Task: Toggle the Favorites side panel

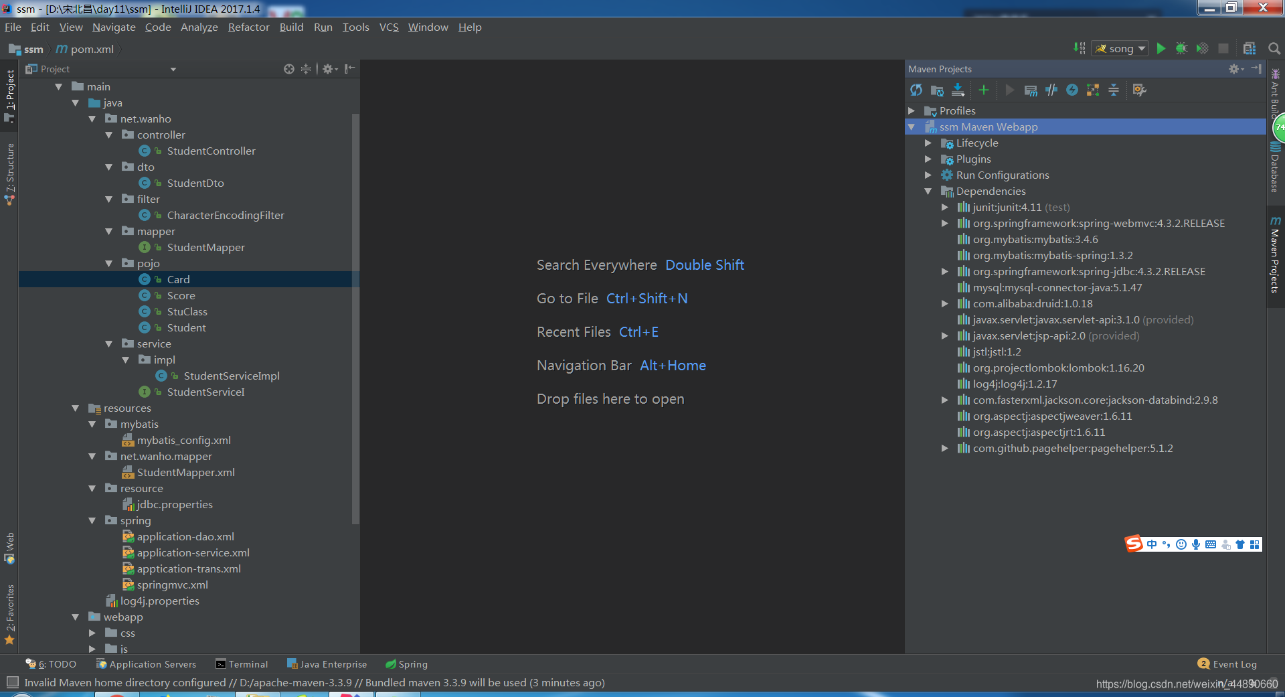Action: (x=9, y=615)
